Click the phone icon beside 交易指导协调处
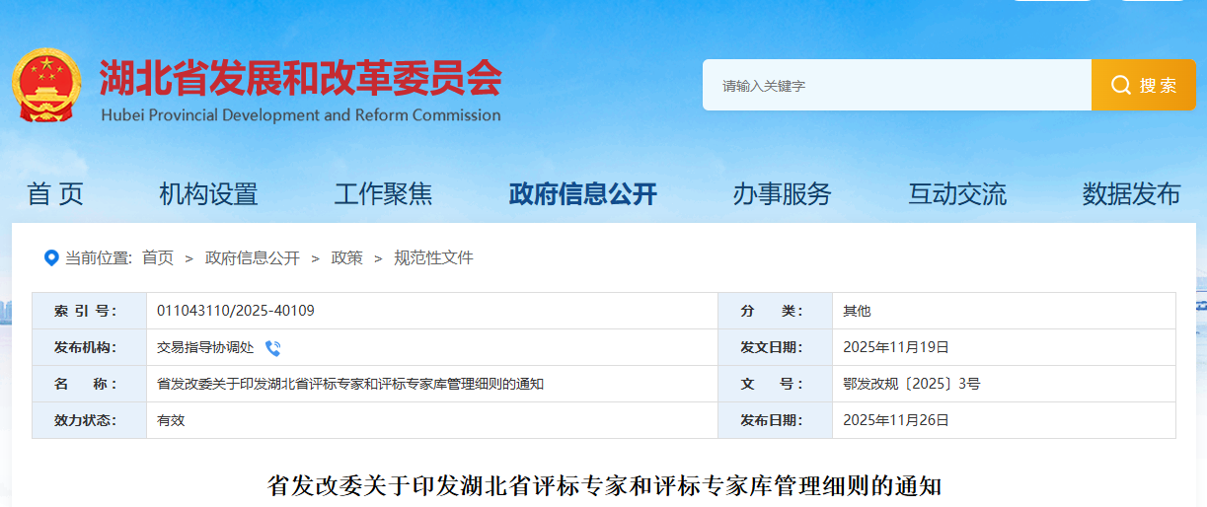 tap(272, 348)
